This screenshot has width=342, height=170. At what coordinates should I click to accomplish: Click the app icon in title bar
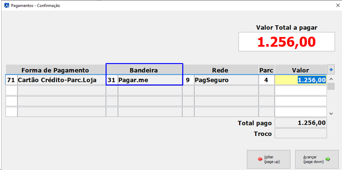click(x=5, y=6)
